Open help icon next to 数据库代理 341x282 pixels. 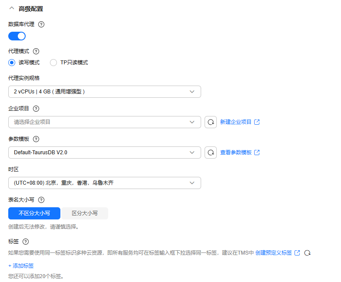(x=41, y=24)
